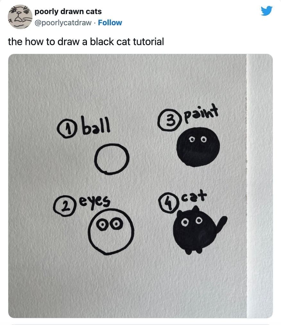Click the handwritten word "cat"

pyautogui.click(x=193, y=196)
